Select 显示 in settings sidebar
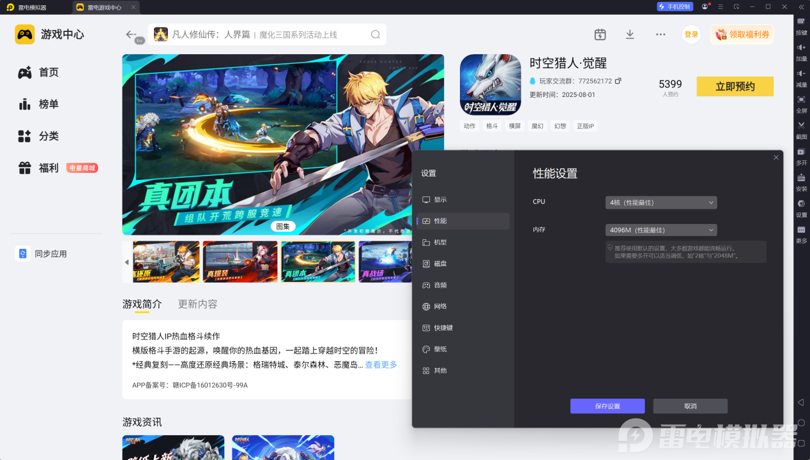 coord(462,200)
